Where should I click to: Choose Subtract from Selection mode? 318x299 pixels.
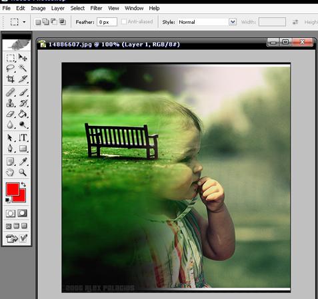coord(54,22)
